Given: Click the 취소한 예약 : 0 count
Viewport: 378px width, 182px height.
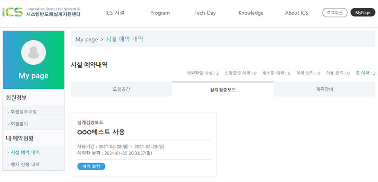Looking at the screenshot, I should [x=276, y=73].
